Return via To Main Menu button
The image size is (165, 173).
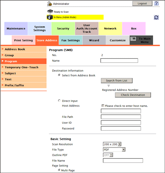pos(141,40)
